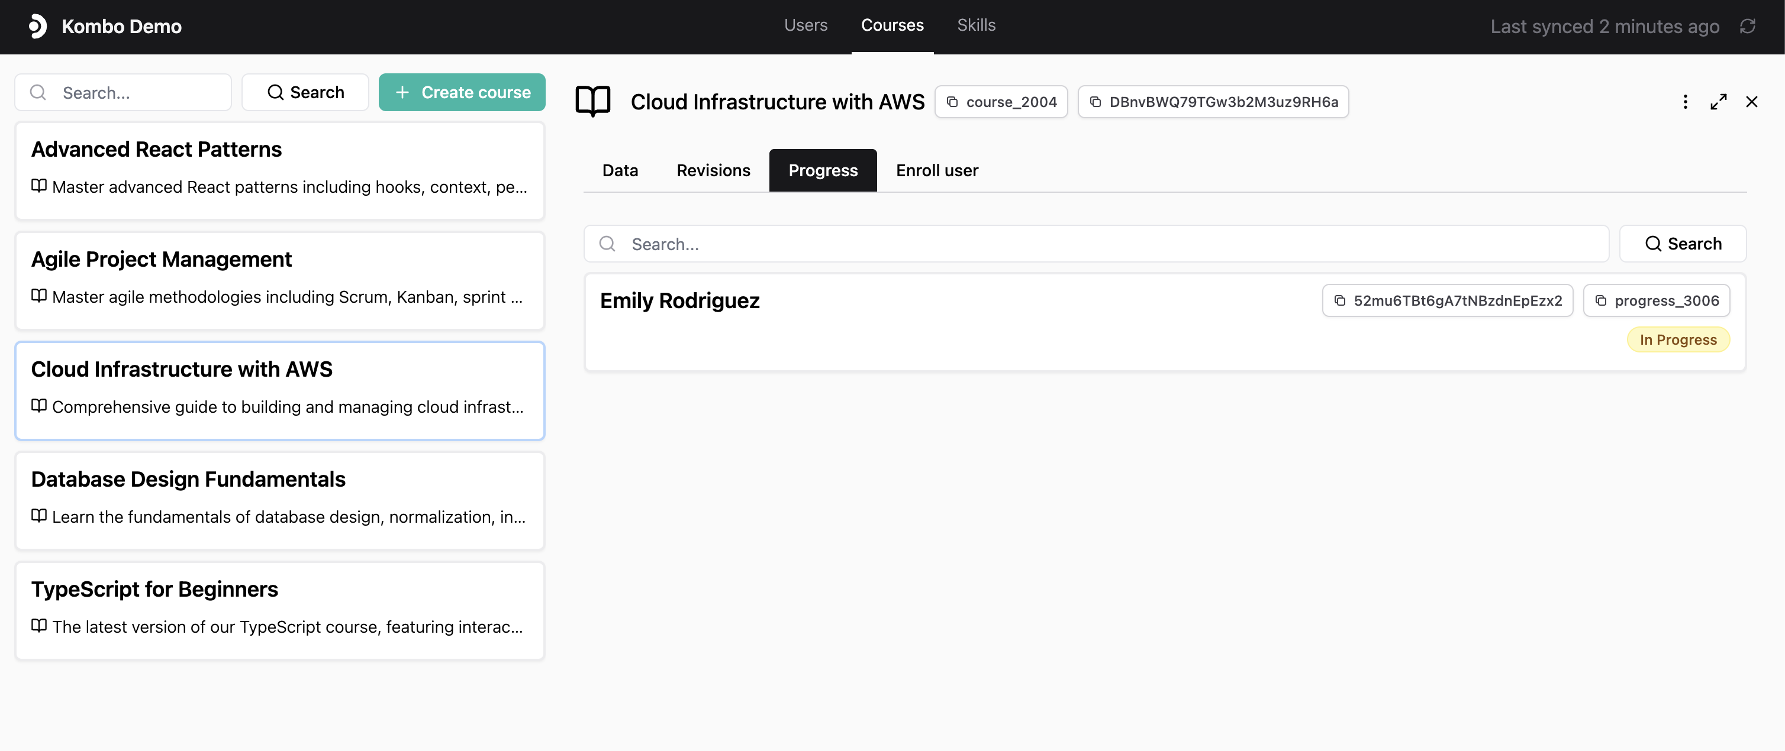Click the large book icon beside course title
This screenshot has height=751, width=1785.
[x=593, y=102]
